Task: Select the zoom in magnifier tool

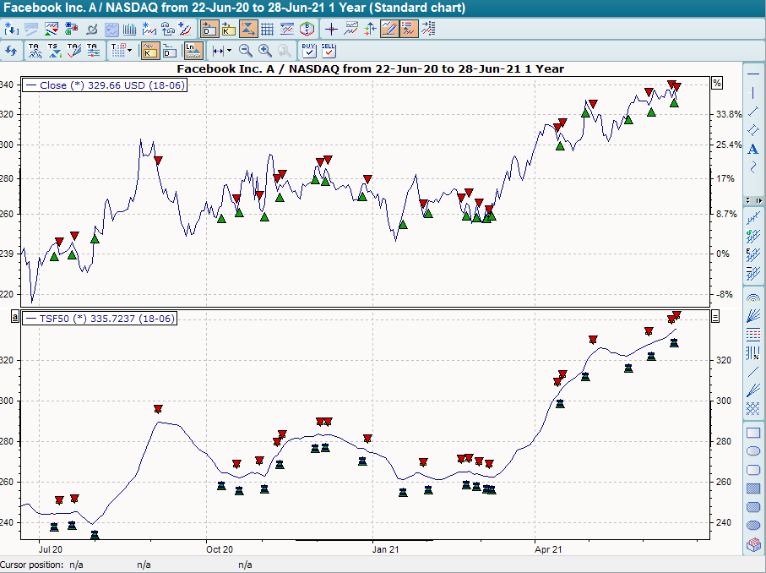Action: pyautogui.click(x=264, y=51)
